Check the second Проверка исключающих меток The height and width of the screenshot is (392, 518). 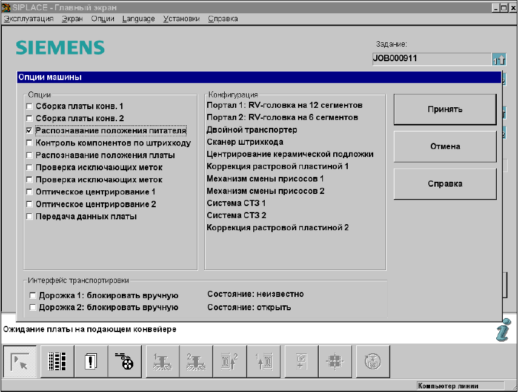pyautogui.click(x=30, y=180)
